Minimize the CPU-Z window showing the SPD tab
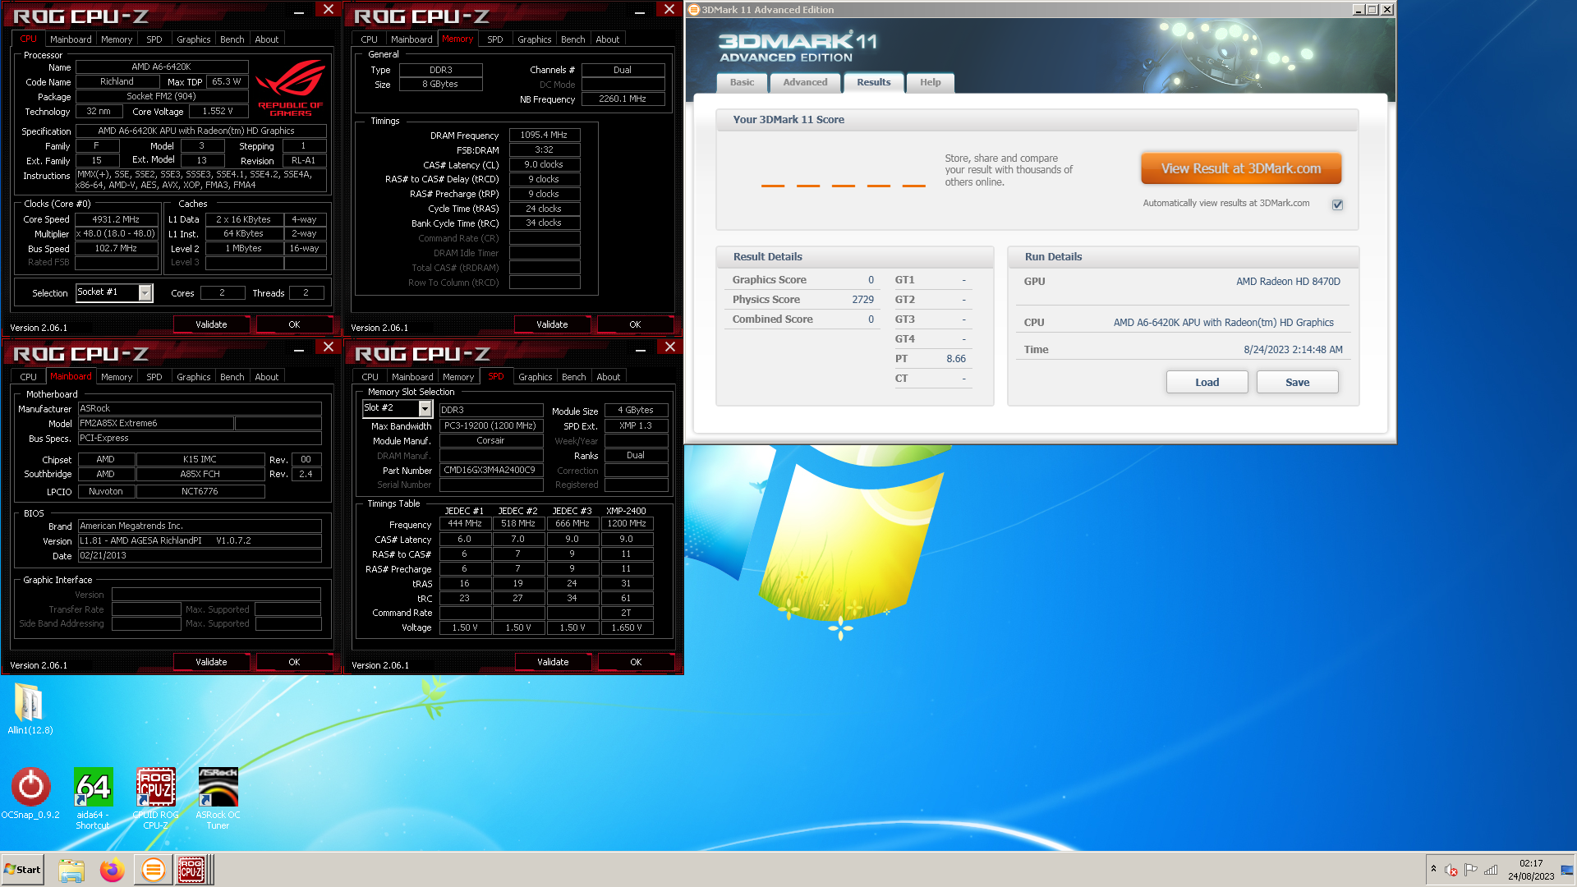The image size is (1577, 887). (x=641, y=349)
